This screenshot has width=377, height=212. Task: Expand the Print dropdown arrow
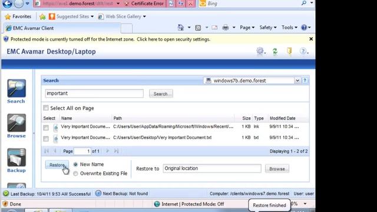click(234, 28)
